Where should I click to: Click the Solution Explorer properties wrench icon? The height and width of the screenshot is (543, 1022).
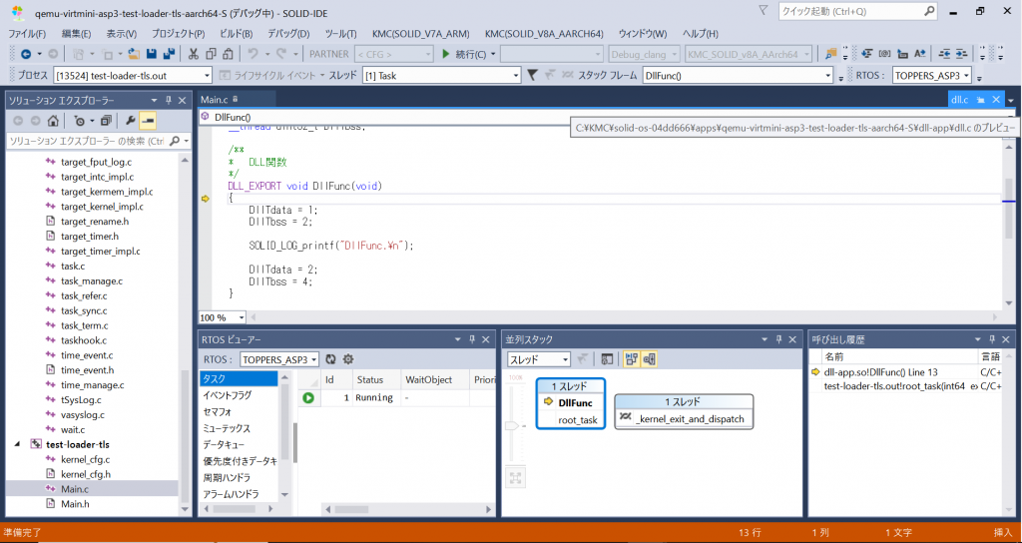coord(130,121)
